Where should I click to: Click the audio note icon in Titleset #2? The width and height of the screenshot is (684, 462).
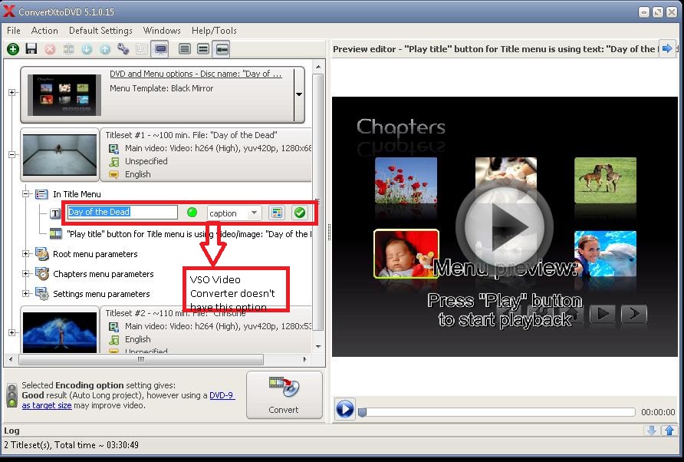coord(113,340)
